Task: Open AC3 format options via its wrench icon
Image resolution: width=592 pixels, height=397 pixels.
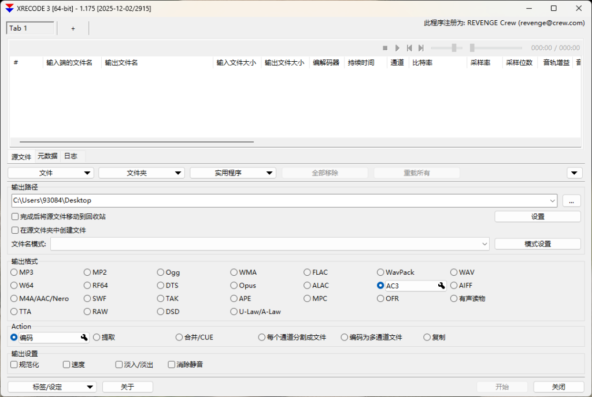Action: [x=441, y=285]
